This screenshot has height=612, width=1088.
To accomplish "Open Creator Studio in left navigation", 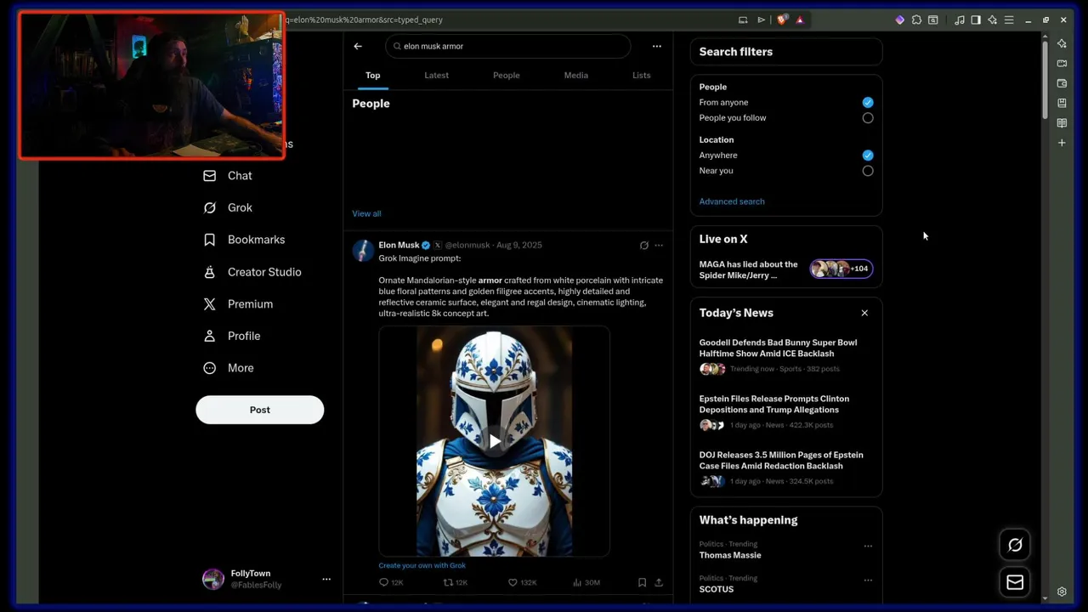I will 252,272.
